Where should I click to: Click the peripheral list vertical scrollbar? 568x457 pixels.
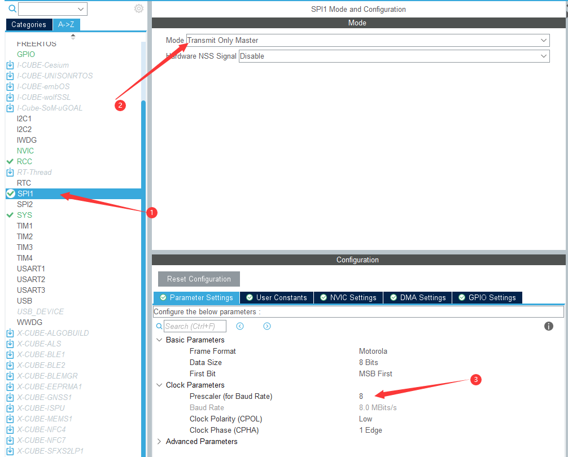tap(143, 279)
